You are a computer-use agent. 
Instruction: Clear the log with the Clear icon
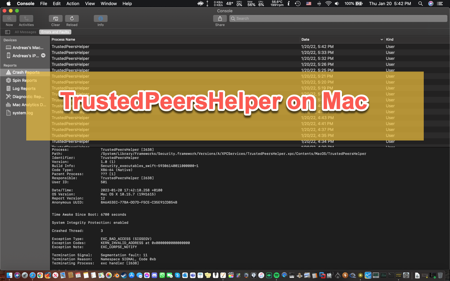(55, 18)
